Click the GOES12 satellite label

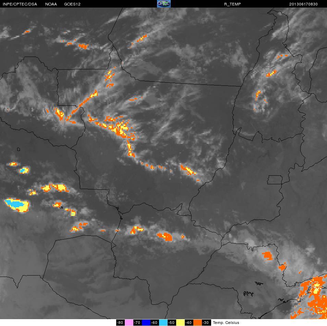[x=72, y=4]
